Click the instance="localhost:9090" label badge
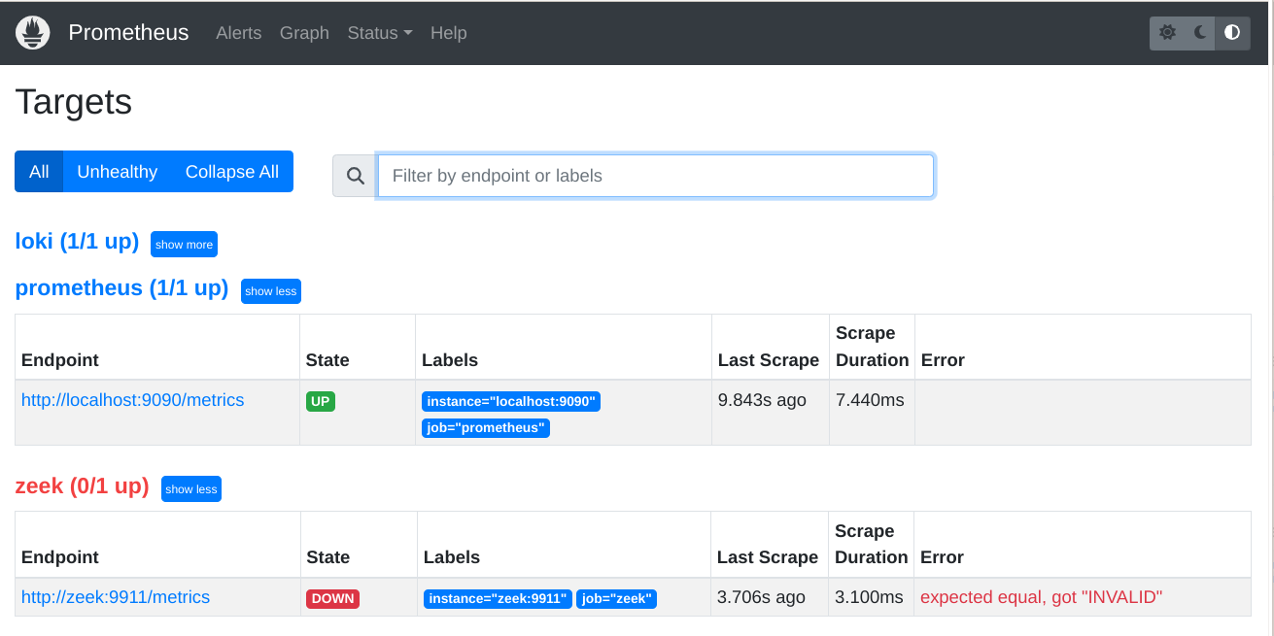This screenshot has width=1274, height=636. 511,402
